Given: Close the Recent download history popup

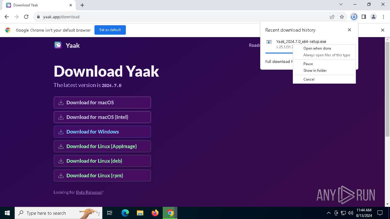Looking at the screenshot, I should (x=349, y=30).
